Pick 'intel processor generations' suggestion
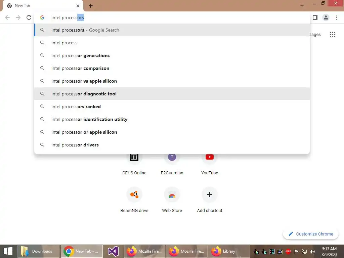Screen dimensions: 344x258 [172, 55]
